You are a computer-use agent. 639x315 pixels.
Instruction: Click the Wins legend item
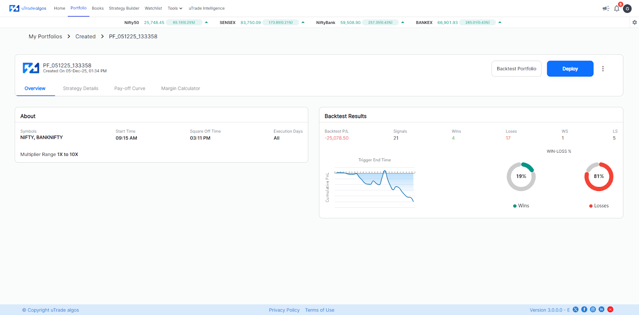[521, 206]
